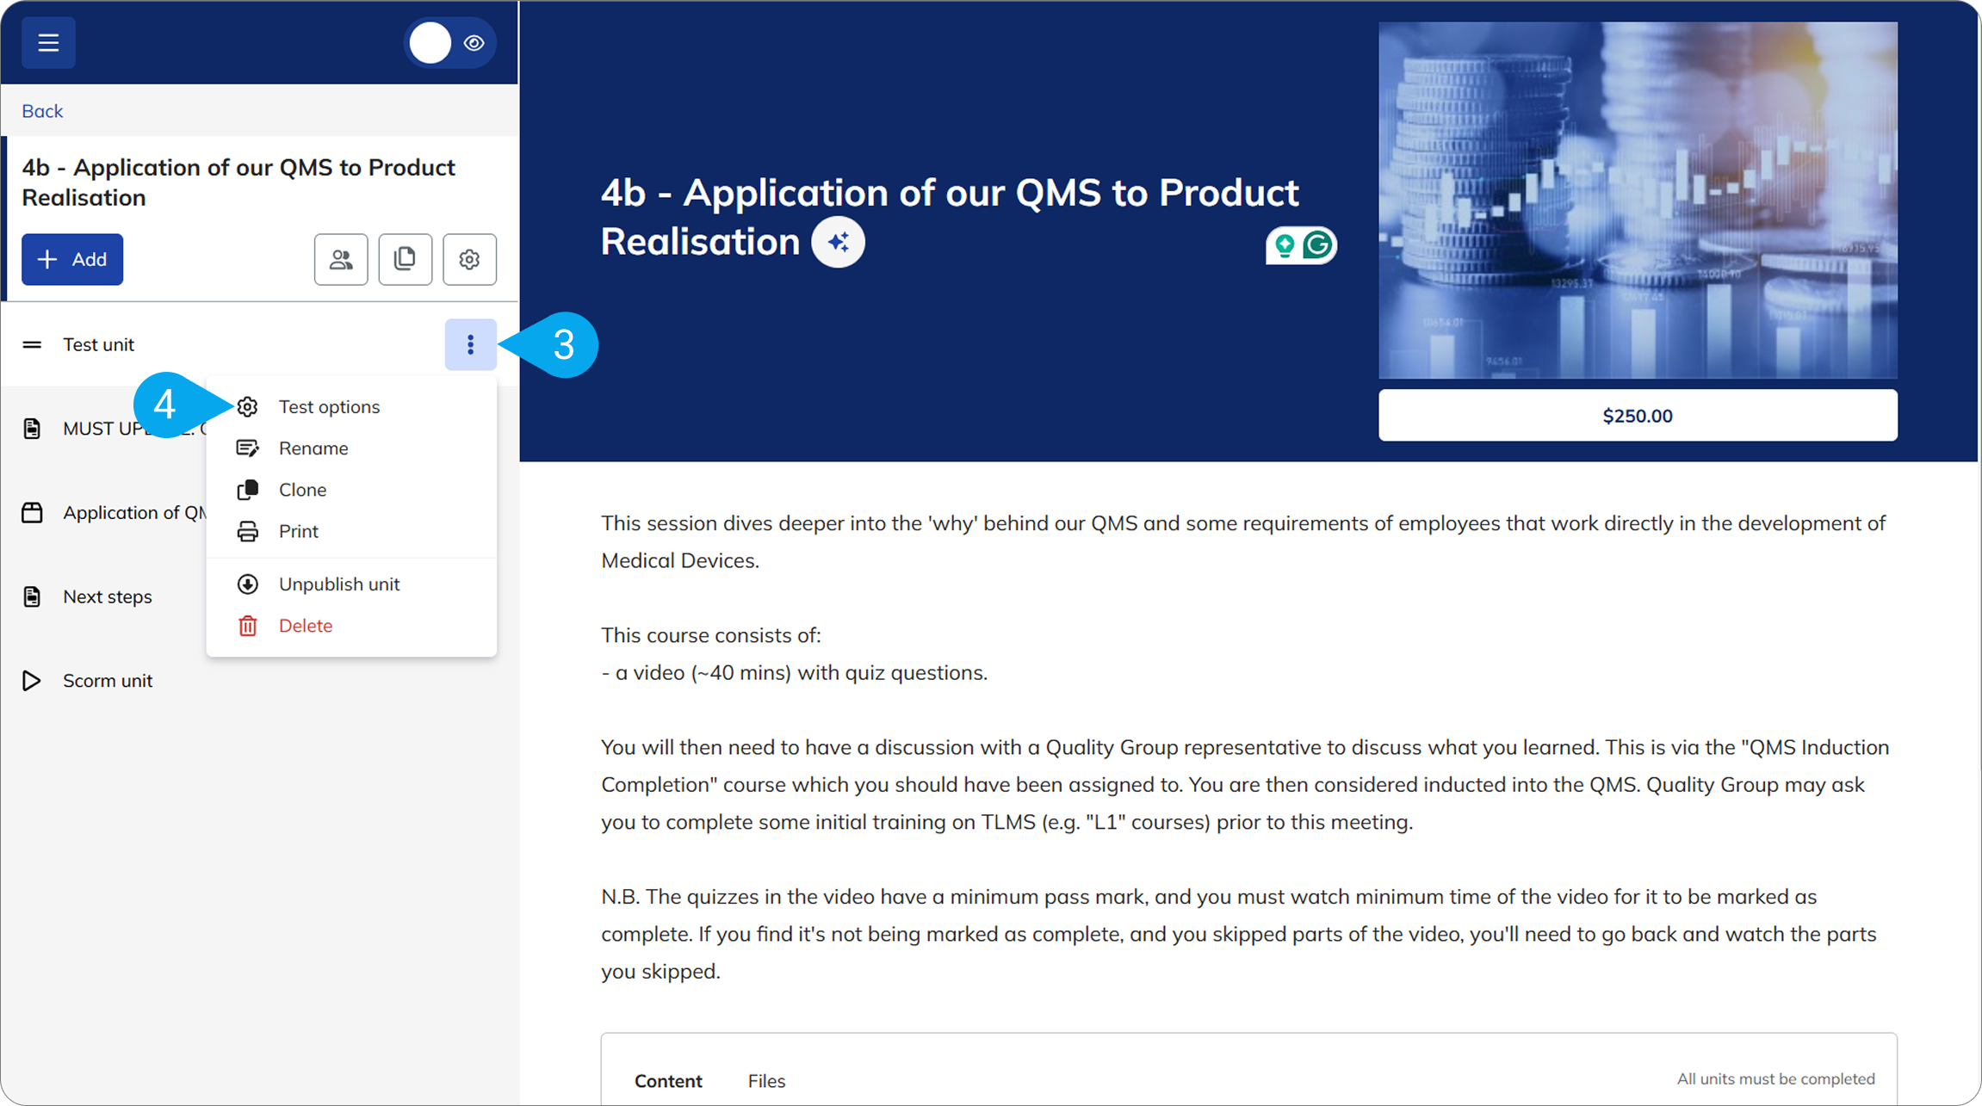Open the course users icon button
The width and height of the screenshot is (1982, 1106).
tap(341, 259)
